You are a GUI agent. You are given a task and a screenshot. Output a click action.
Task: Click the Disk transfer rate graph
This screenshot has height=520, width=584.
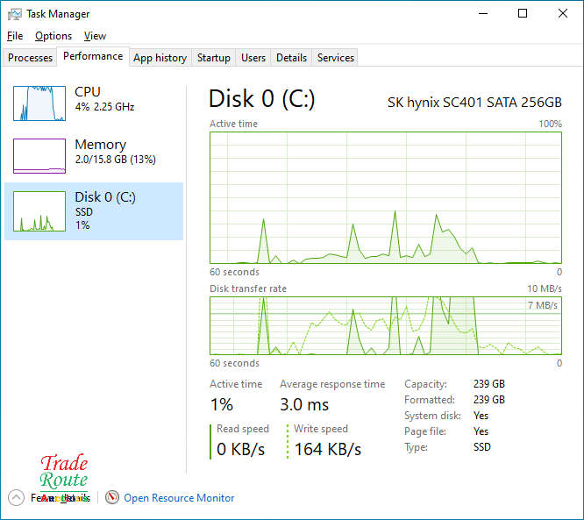[386, 325]
